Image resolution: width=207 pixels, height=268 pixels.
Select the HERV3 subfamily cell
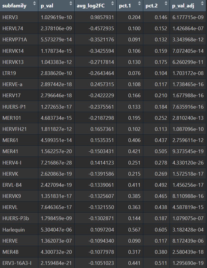coord(10,17)
